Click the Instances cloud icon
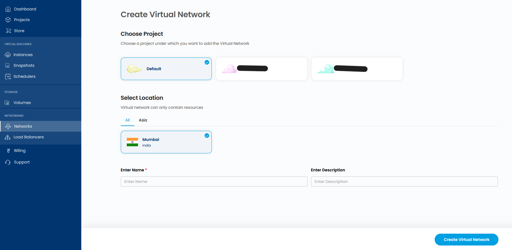Screen dimensions: 512x250 (8, 55)
